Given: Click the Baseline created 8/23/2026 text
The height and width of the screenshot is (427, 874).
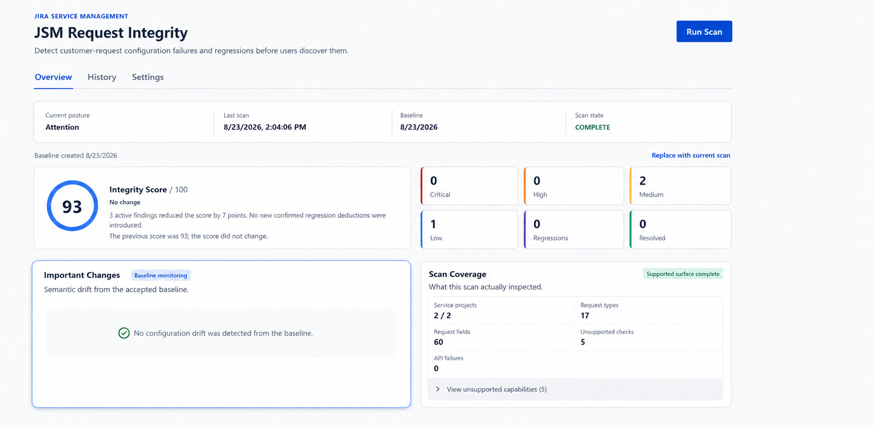Looking at the screenshot, I should (x=76, y=155).
